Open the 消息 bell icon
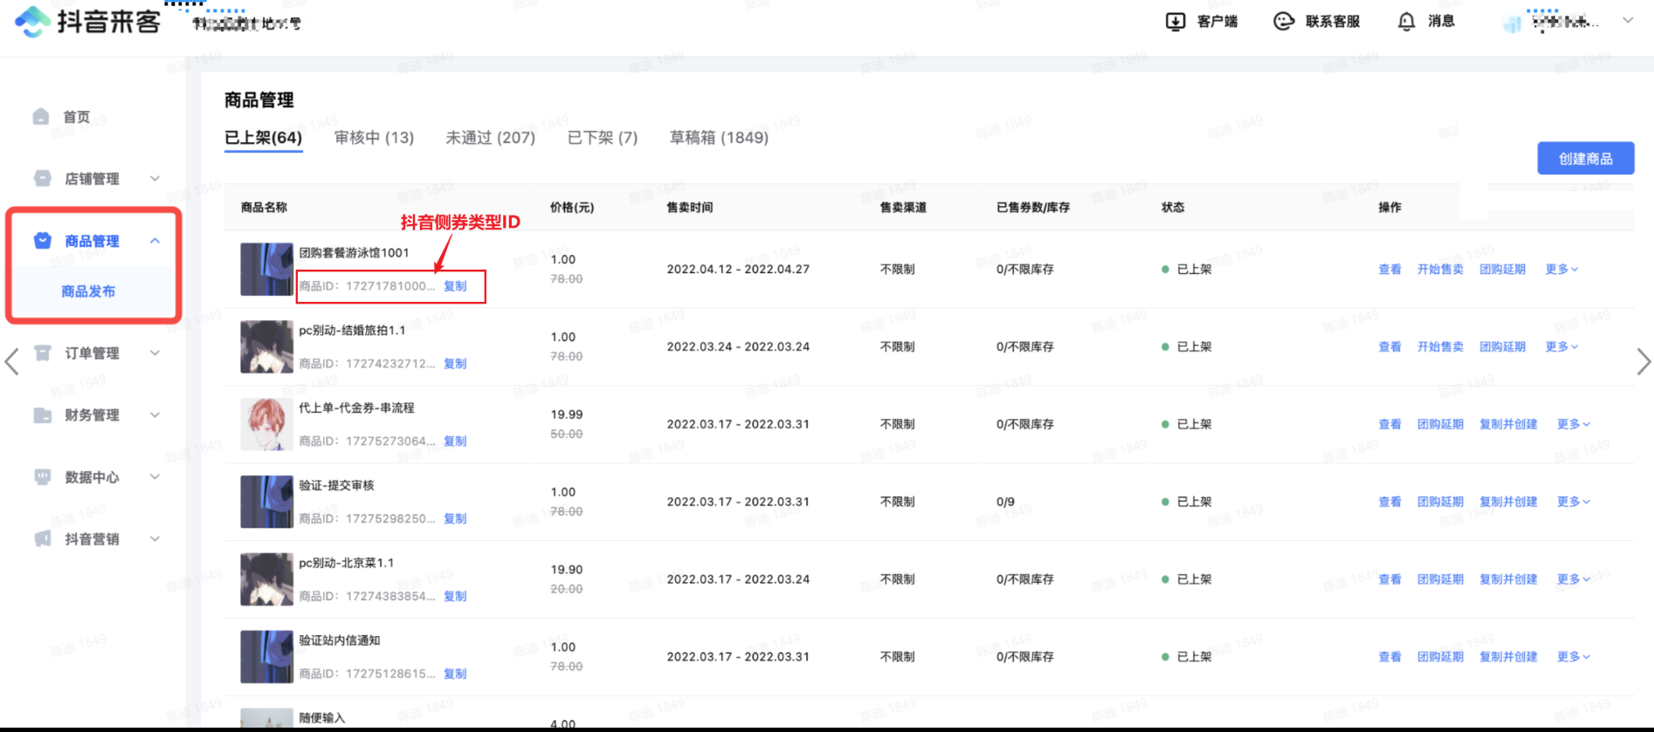This screenshot has width=1654, height=732. point(1406,22)
